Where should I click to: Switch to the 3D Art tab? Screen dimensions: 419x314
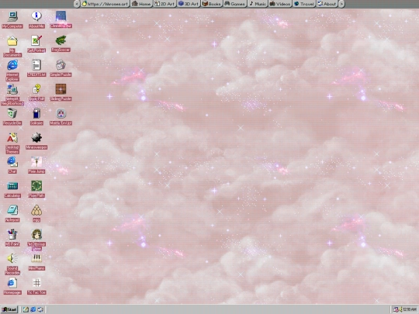(189, 4)
